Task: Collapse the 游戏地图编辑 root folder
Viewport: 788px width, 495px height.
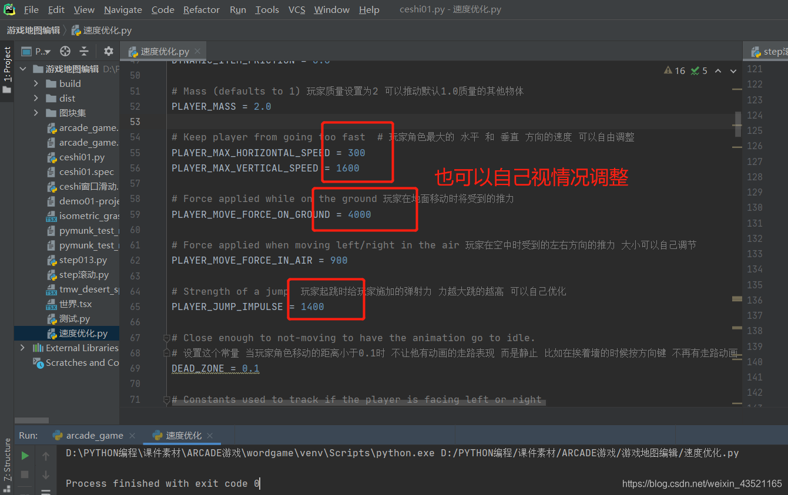Action: coord(23,69)
